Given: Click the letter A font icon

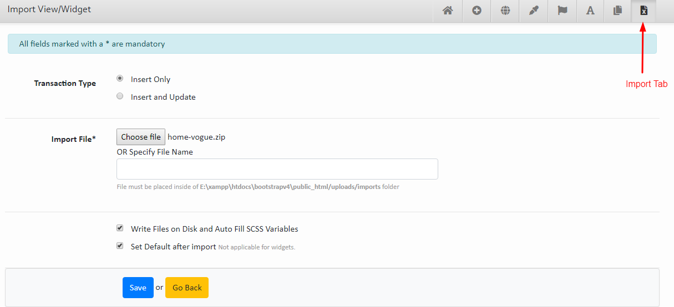Looking at the screenshot, I should click(590, 11).
